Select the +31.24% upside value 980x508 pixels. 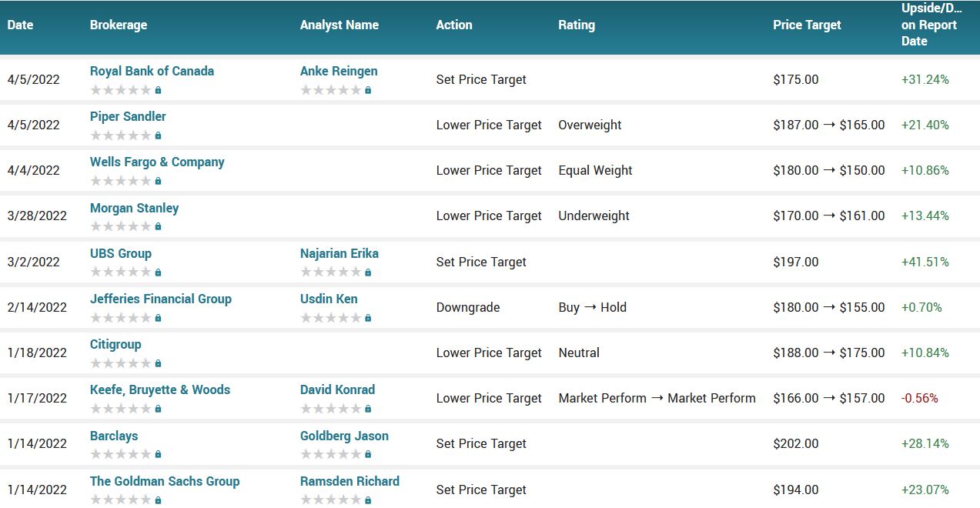(x=925, y=79)
